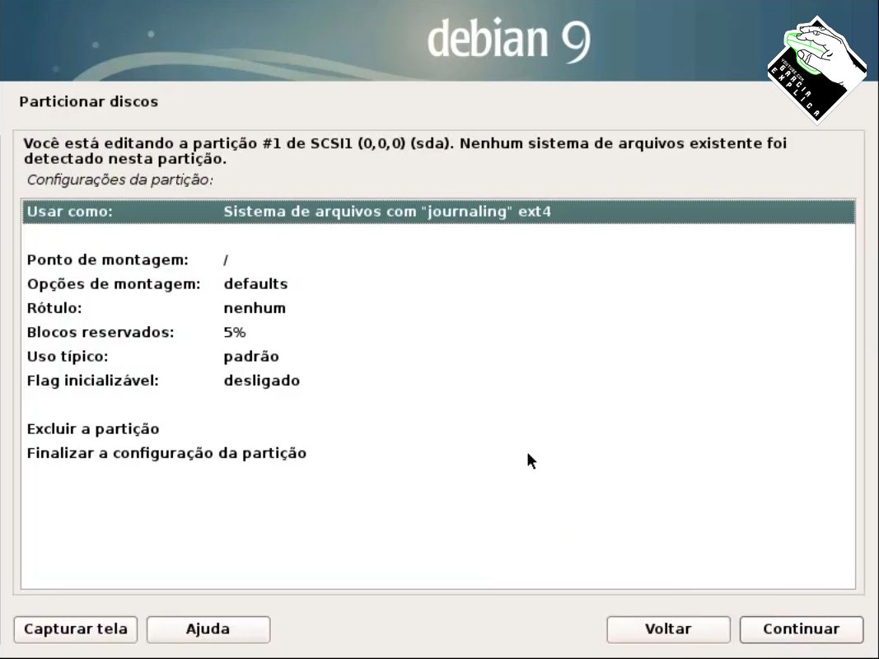Open help with the 'Ajuda' button
The width and height of the screenshot is (879, 659).
coord(208,629)
